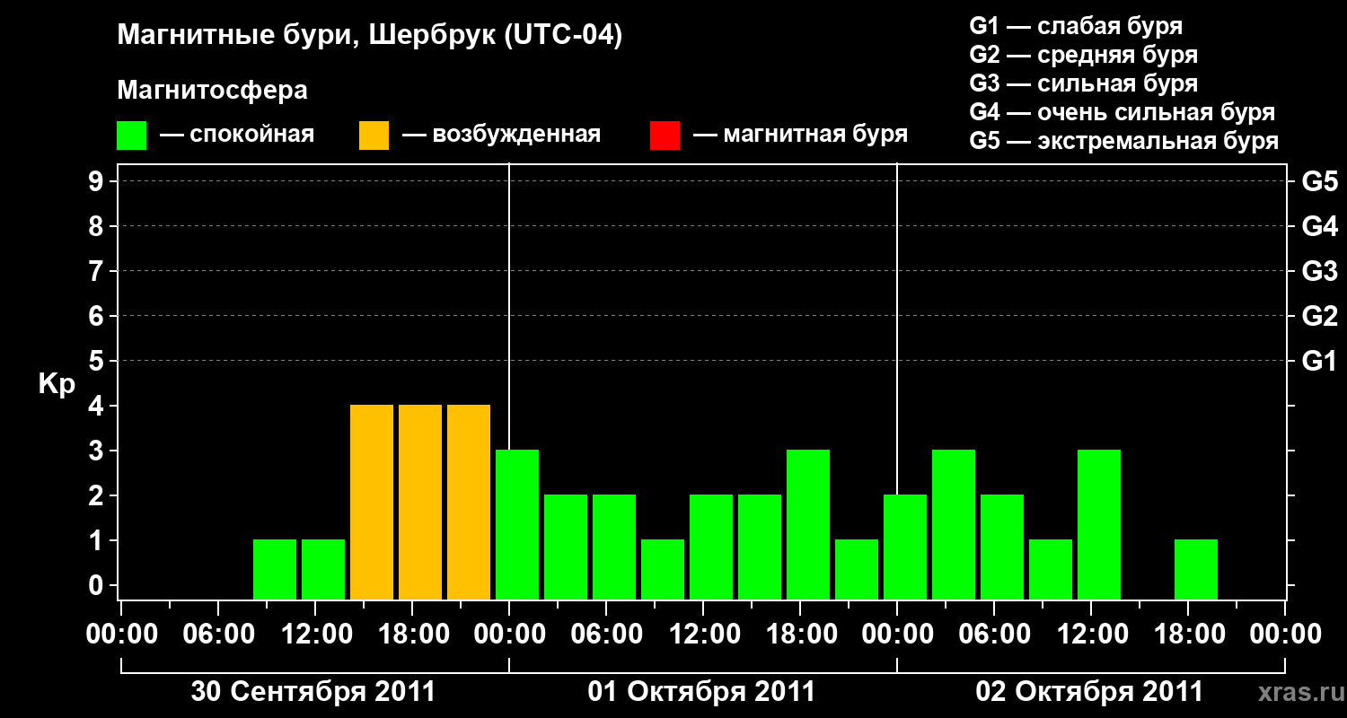The width and height of the screenshot is (1347, 718).
Task: Click the orange bar above 18:00 on 30 September
Action: pyautogui.click(x=420, y=502)
